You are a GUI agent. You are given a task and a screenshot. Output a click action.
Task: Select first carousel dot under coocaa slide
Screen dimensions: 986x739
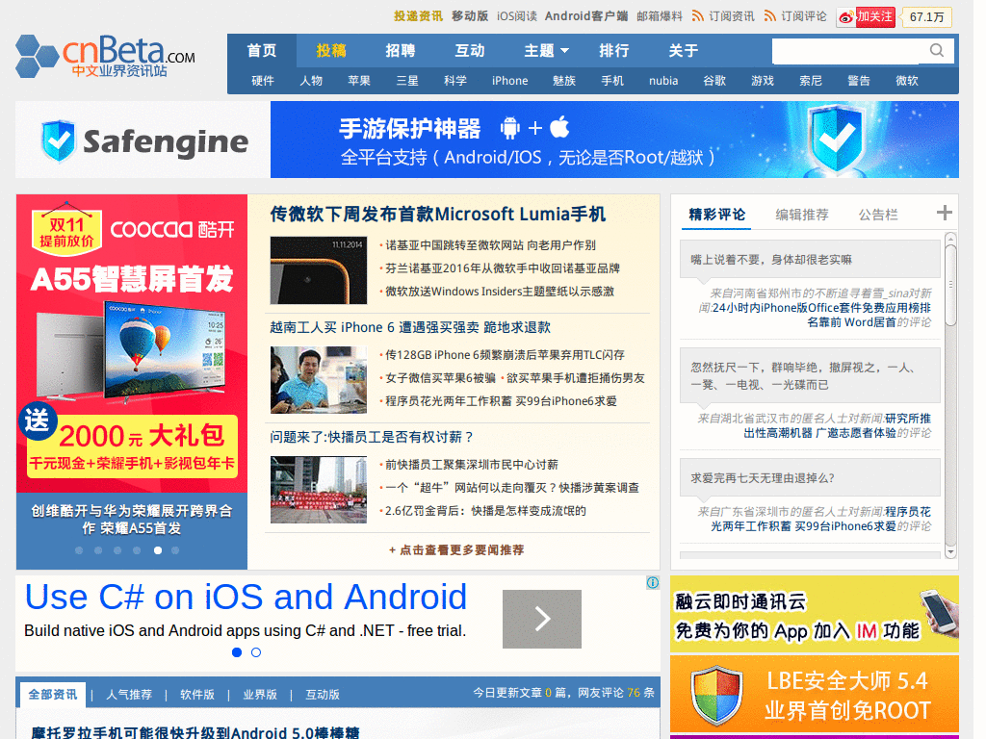click(79, 550)
